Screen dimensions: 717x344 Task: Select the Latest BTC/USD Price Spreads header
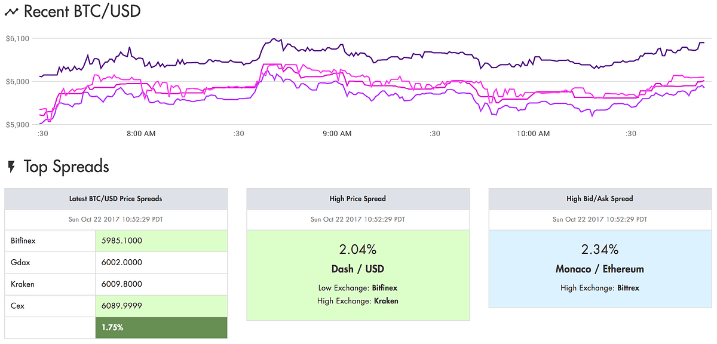point(116,198)
